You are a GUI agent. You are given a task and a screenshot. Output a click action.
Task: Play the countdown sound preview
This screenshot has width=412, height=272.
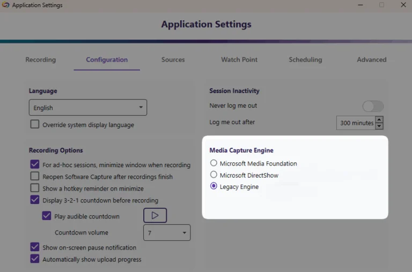pyautogui.click(x=155, y=215)
